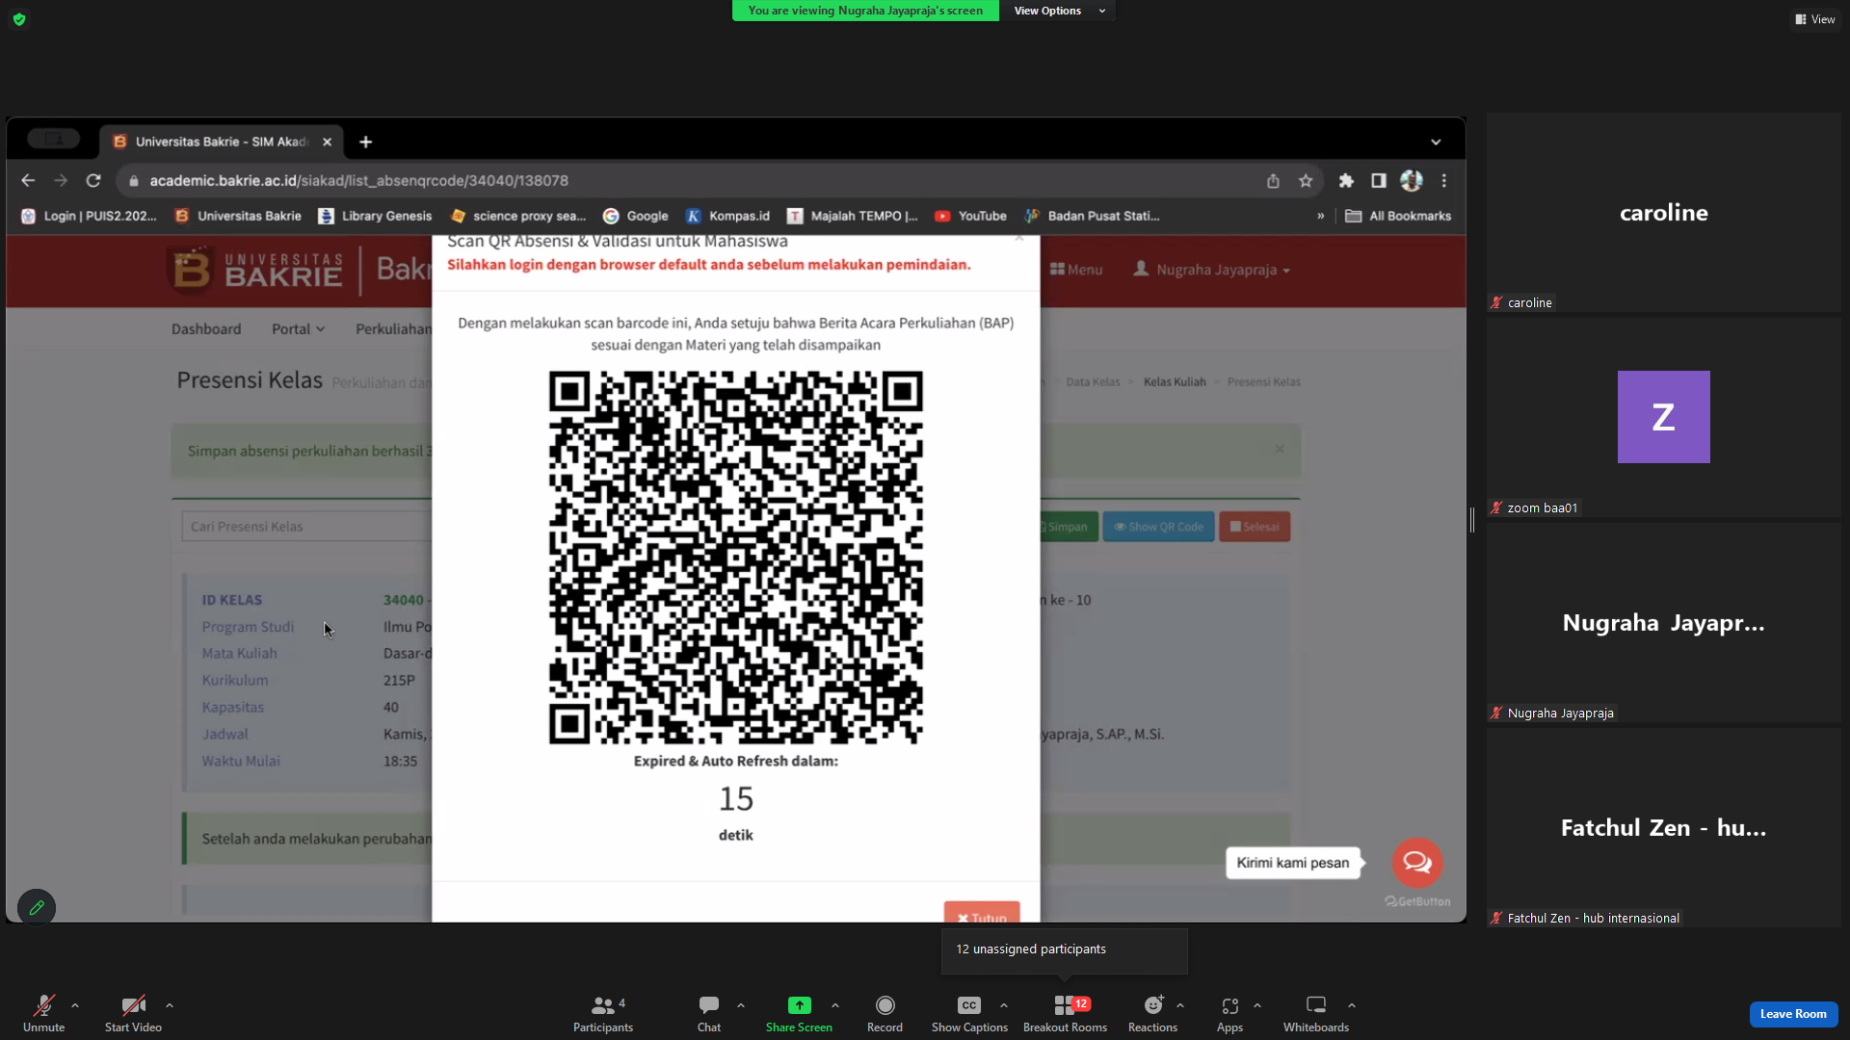The width and height of the screenshot is (1850, 1040).
Task: Open Nugraha Jayapraja user dropdown
Action: click(x=1212, y=270)
